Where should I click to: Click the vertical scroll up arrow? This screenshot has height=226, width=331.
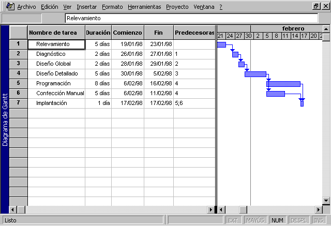(x=326, y=29)
